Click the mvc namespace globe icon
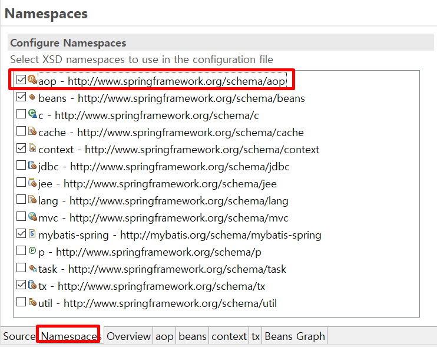This screenshot has width=437, height=347. (32, 216)
